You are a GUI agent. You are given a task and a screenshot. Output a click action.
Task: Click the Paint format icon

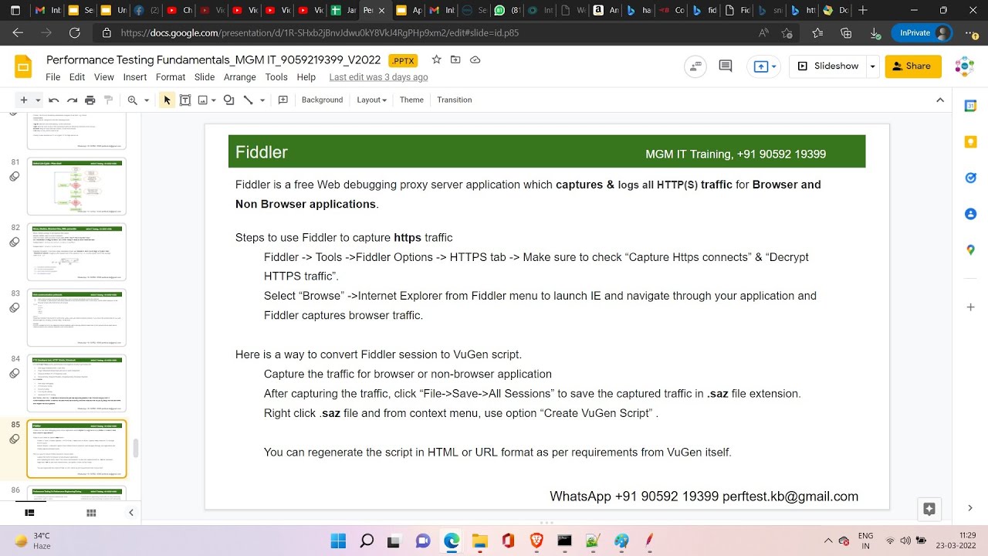pyautogui.click(x=109, y=100)
